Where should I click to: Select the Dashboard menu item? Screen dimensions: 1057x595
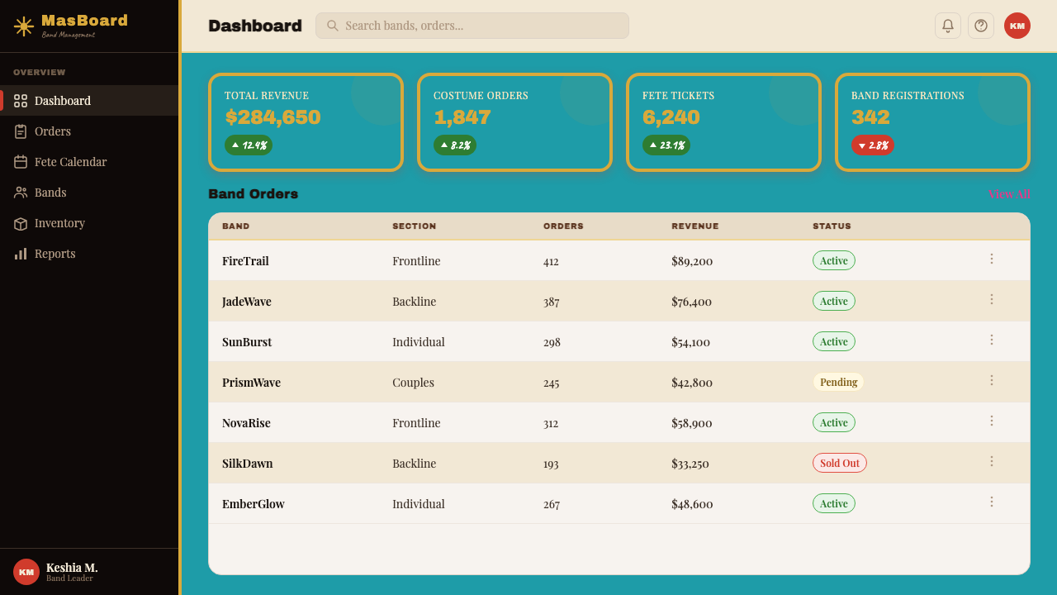pos(89,101)
